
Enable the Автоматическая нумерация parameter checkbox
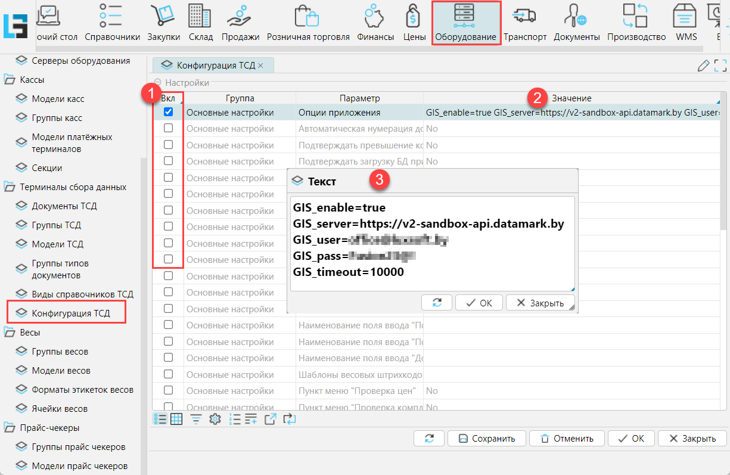169,128
